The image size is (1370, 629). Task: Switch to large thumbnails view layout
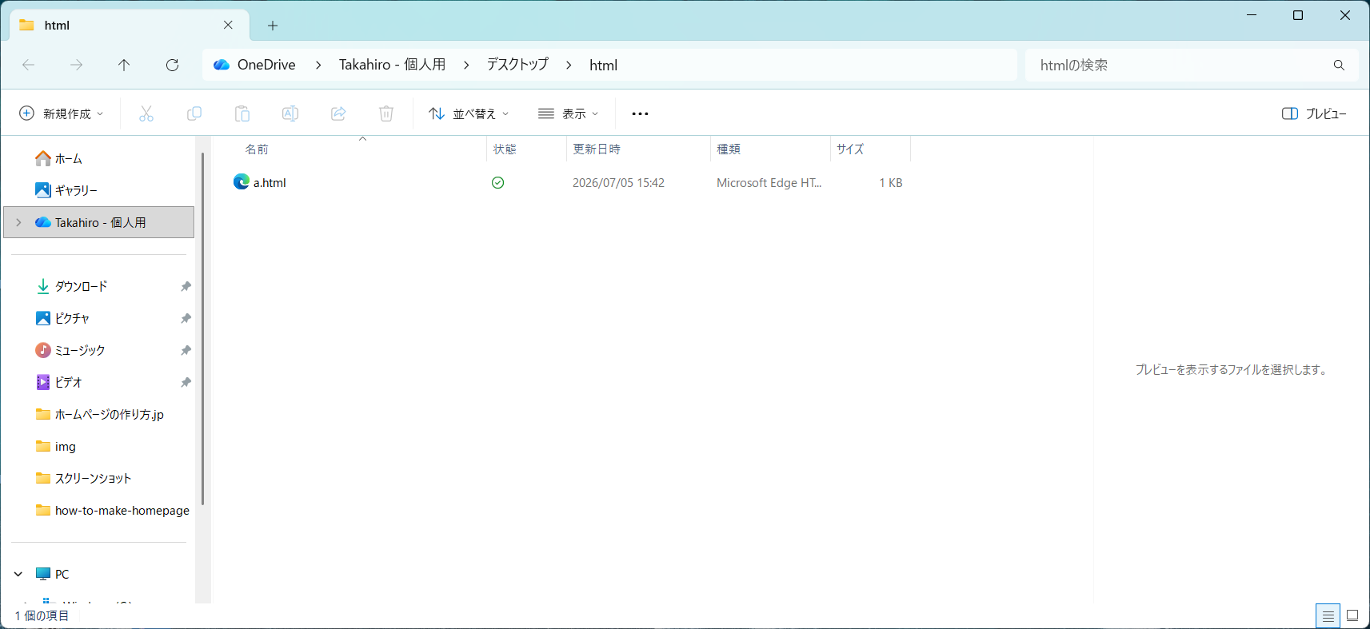1352,615
